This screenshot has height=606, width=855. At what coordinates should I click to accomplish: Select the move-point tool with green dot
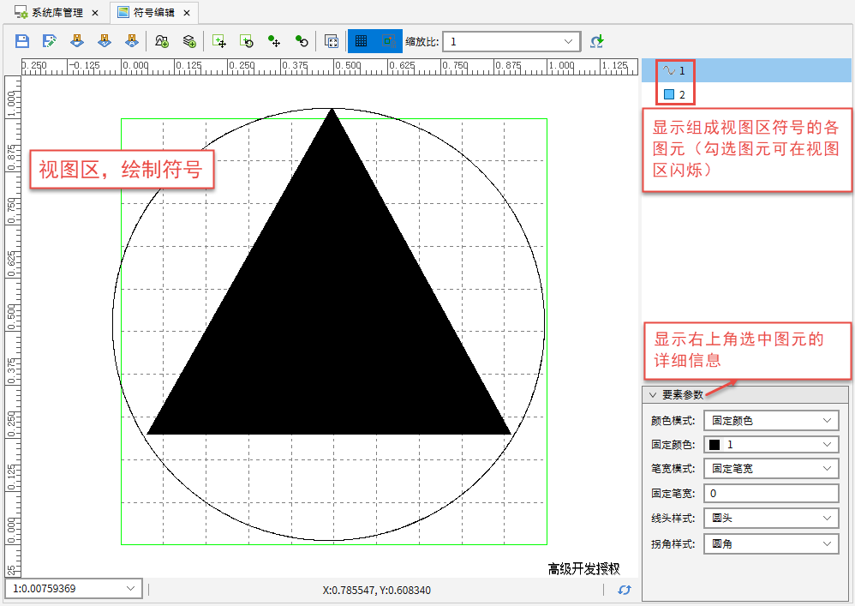tap(274, 41)
